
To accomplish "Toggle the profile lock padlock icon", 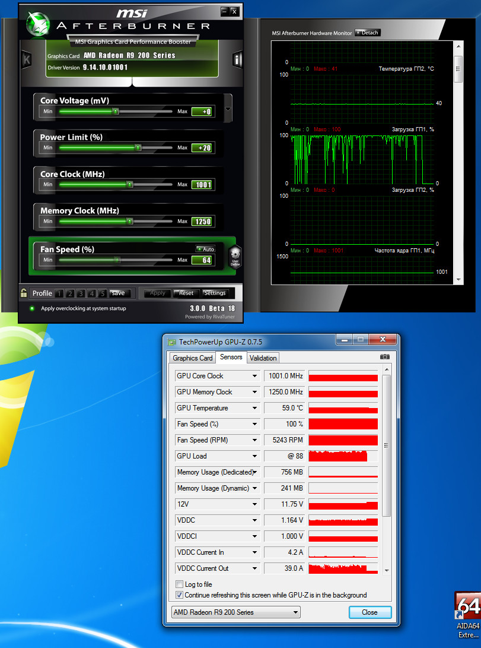I will [x=24, y=293].
